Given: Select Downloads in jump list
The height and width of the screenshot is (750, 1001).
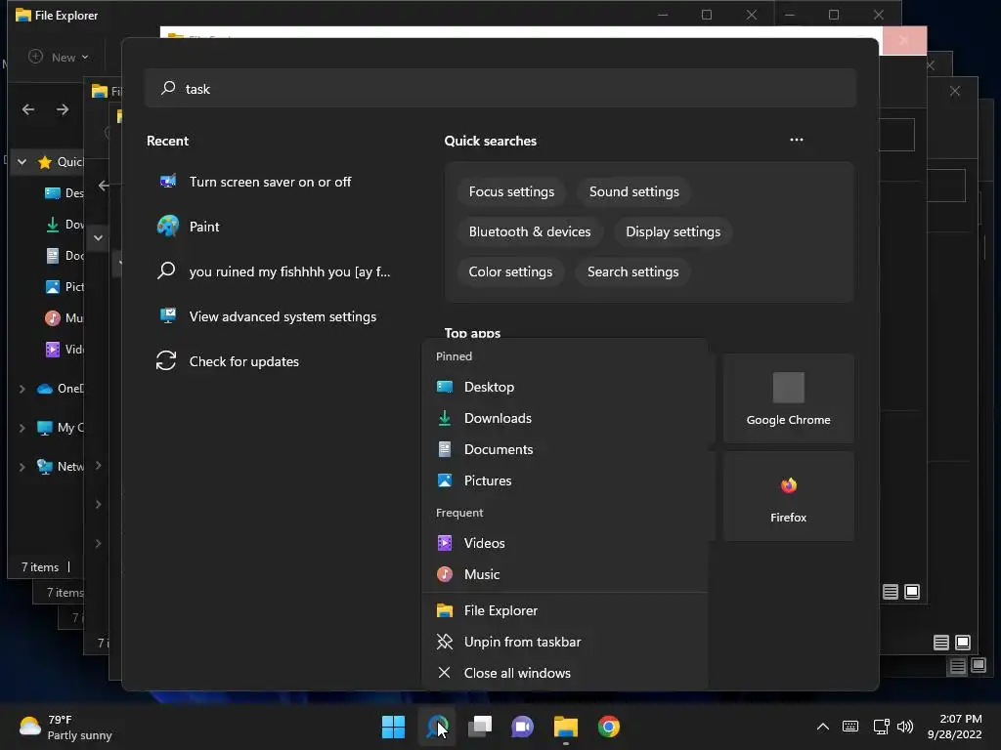Looking at the screenshot, I should pos(565,418).
